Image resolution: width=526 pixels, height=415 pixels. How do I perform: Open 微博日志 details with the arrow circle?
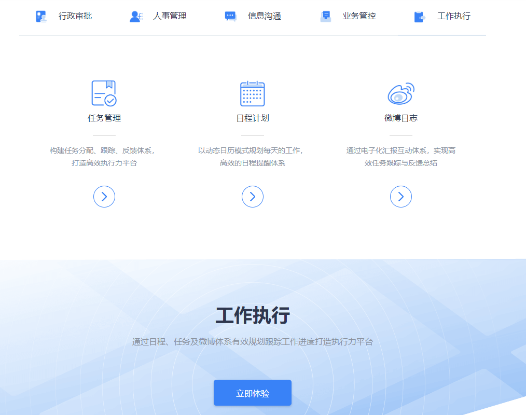pos(400,197)
